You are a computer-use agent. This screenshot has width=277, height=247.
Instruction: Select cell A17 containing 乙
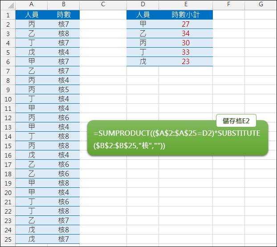coord(32,165)
